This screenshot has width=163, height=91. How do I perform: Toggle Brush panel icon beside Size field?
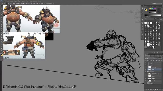161,19
